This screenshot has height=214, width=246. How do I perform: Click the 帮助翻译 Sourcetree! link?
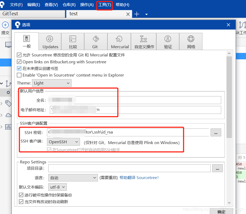click(139, 178)
